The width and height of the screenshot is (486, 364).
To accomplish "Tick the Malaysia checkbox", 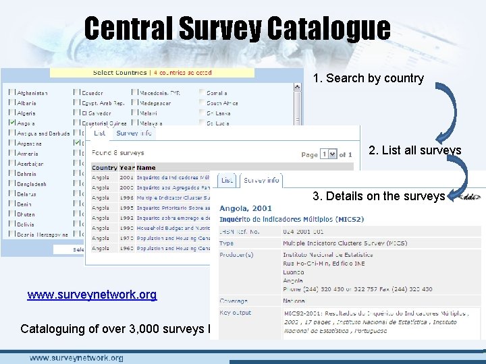I will [134, 122].
